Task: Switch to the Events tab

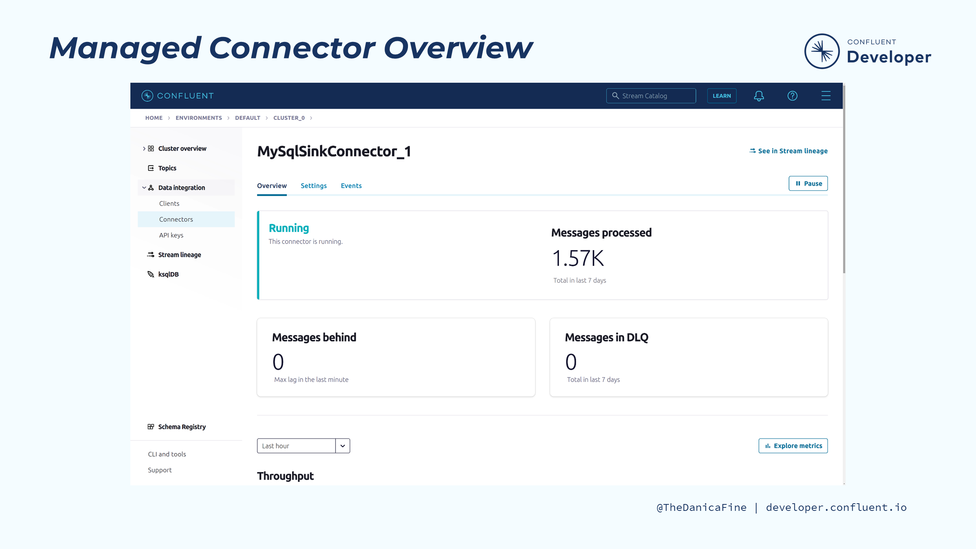Action: point(351,186)
